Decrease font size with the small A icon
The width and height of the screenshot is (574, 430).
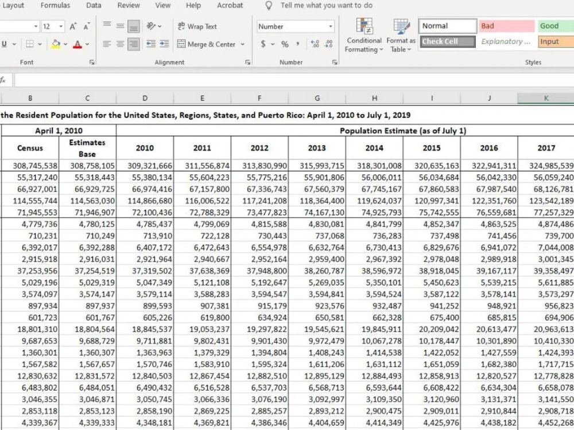point(87,26)
